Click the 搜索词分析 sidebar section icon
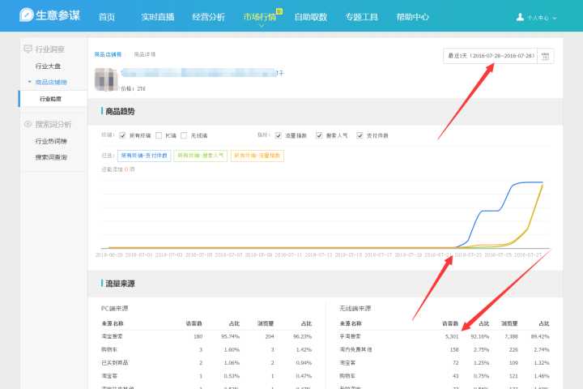Viewport: 583px width, 389px height. 28,124
